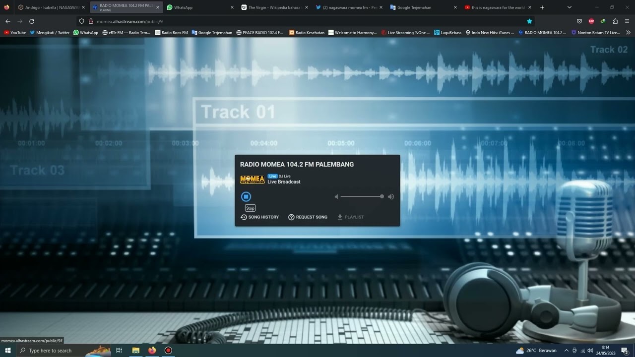Screen dimensions: 635x357
Task: Click the Momea station logo
Action: coord(253,179)
